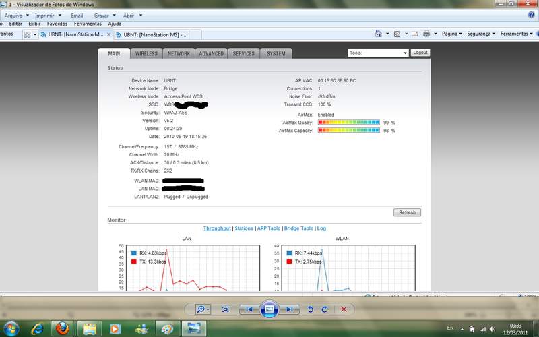Open the Ferramentas toolbar dropdown
This screenshot has width=539, height=337.
516,34
